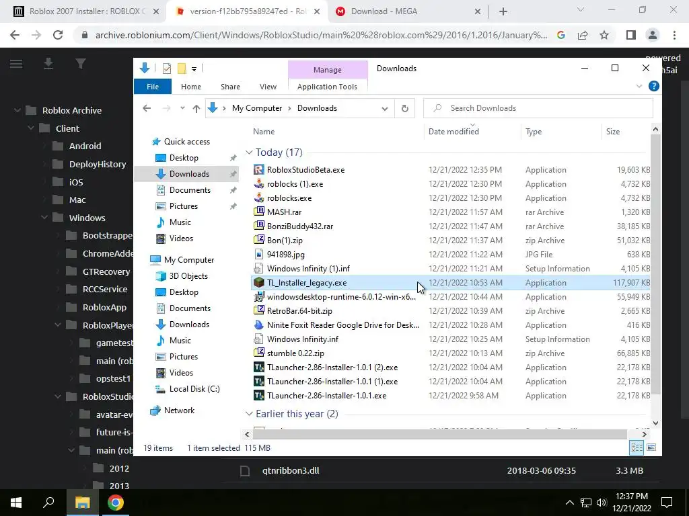Click the New folder quick access icon
The width and height of the screenshot is (689, 516).
coord(182,69)
